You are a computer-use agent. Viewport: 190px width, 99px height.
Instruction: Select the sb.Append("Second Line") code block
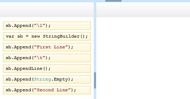click(47, 90)
